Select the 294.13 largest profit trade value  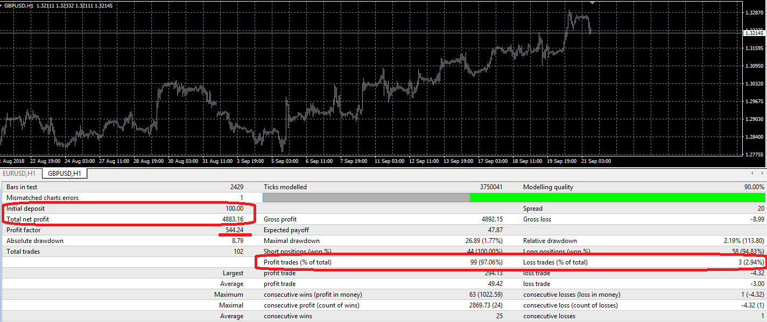tap(494, 273)
